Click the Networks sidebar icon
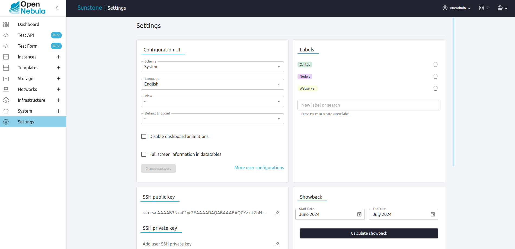Viewport: 515px width, 249px height. (6, 89)
